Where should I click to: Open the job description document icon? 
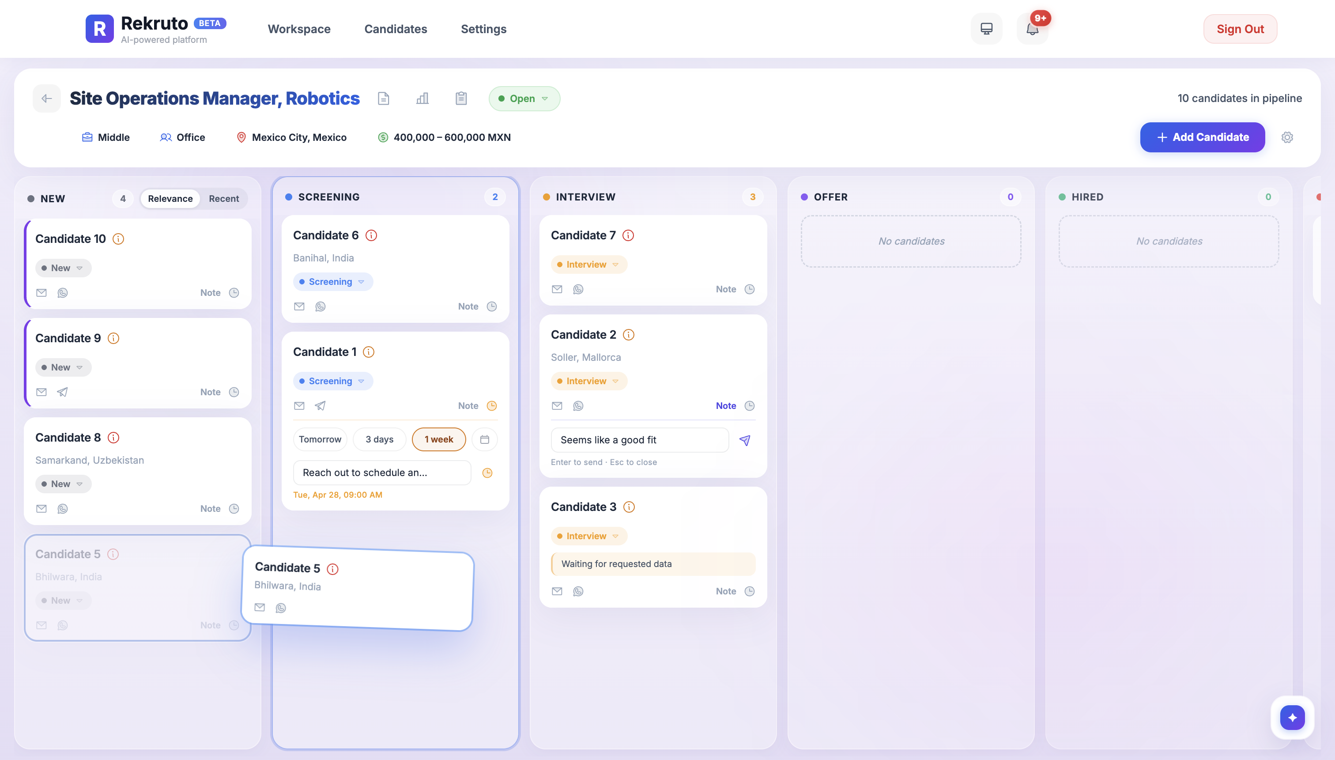tap(384, 98)
